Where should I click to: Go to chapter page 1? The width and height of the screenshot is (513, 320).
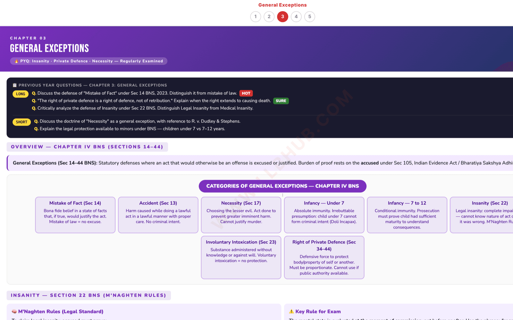coord(256,17)
